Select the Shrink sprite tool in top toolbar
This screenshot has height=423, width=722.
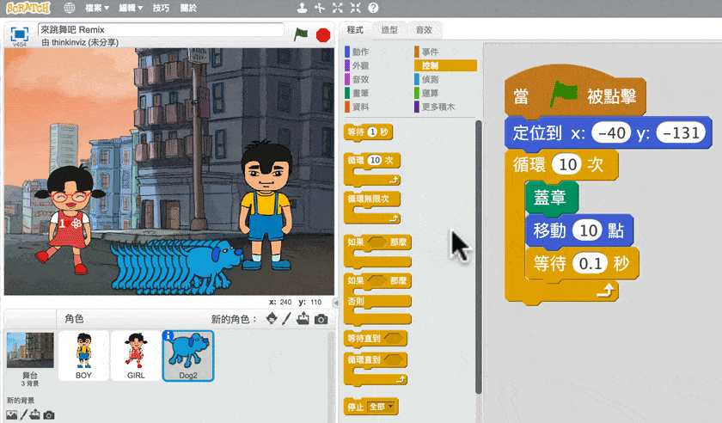pos(356,8)
